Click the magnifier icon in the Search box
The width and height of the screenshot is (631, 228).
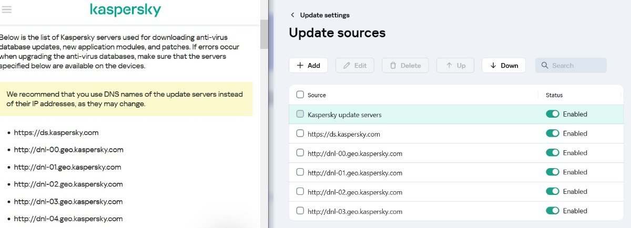pyautogui.click(x=545, y=66)
